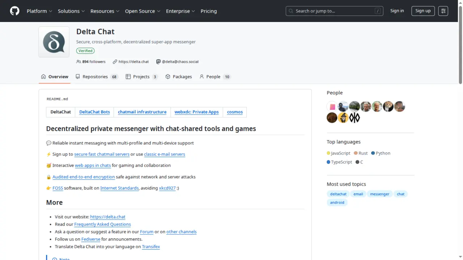This screenshot has width=463, height=260.
Task: Switch to the Repositories tab
Action: [x=97, y=77]
